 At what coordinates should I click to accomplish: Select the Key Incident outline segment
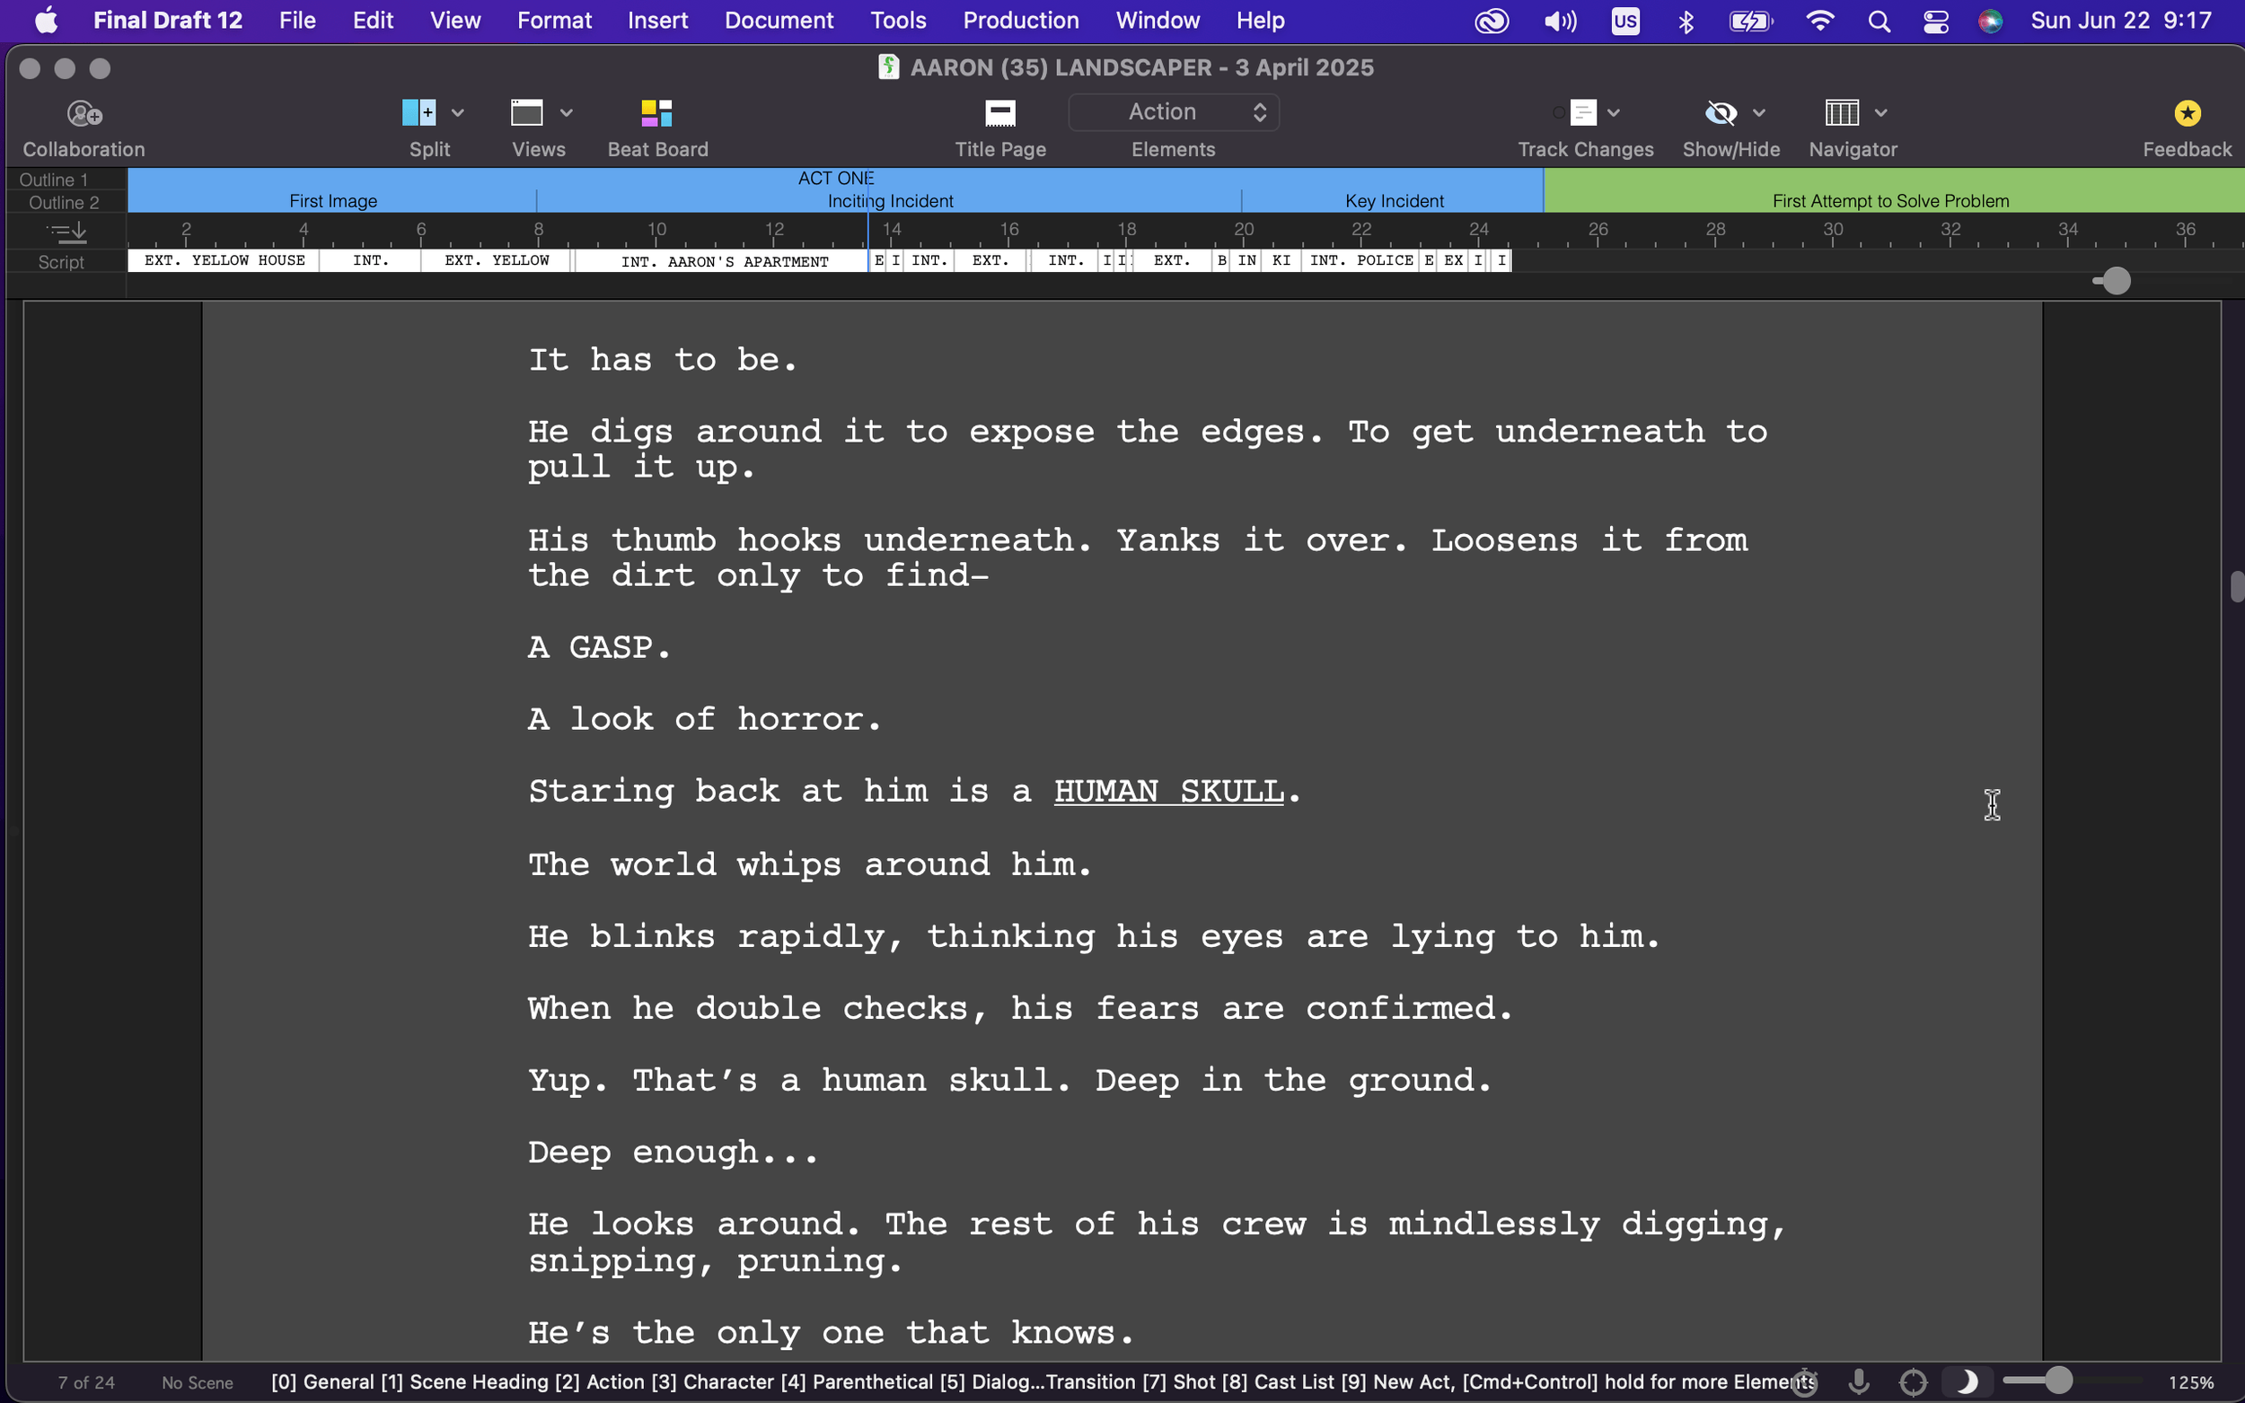1393,200
